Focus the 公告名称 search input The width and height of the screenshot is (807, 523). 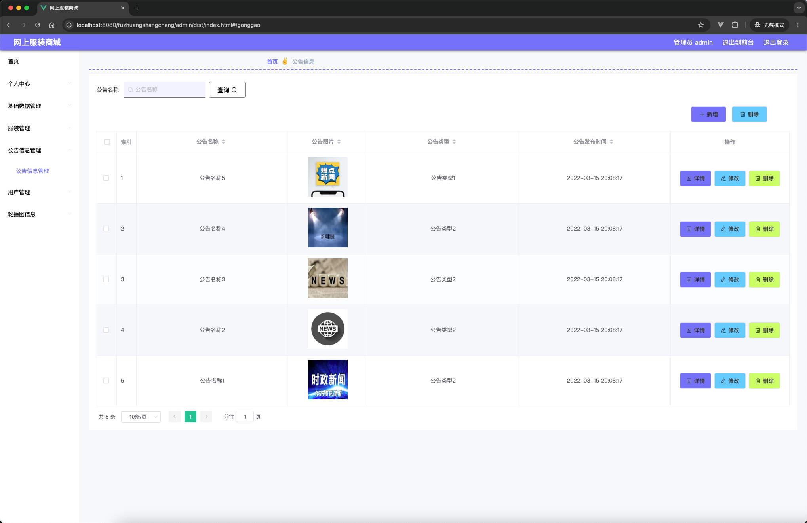[x=164, y=90]
